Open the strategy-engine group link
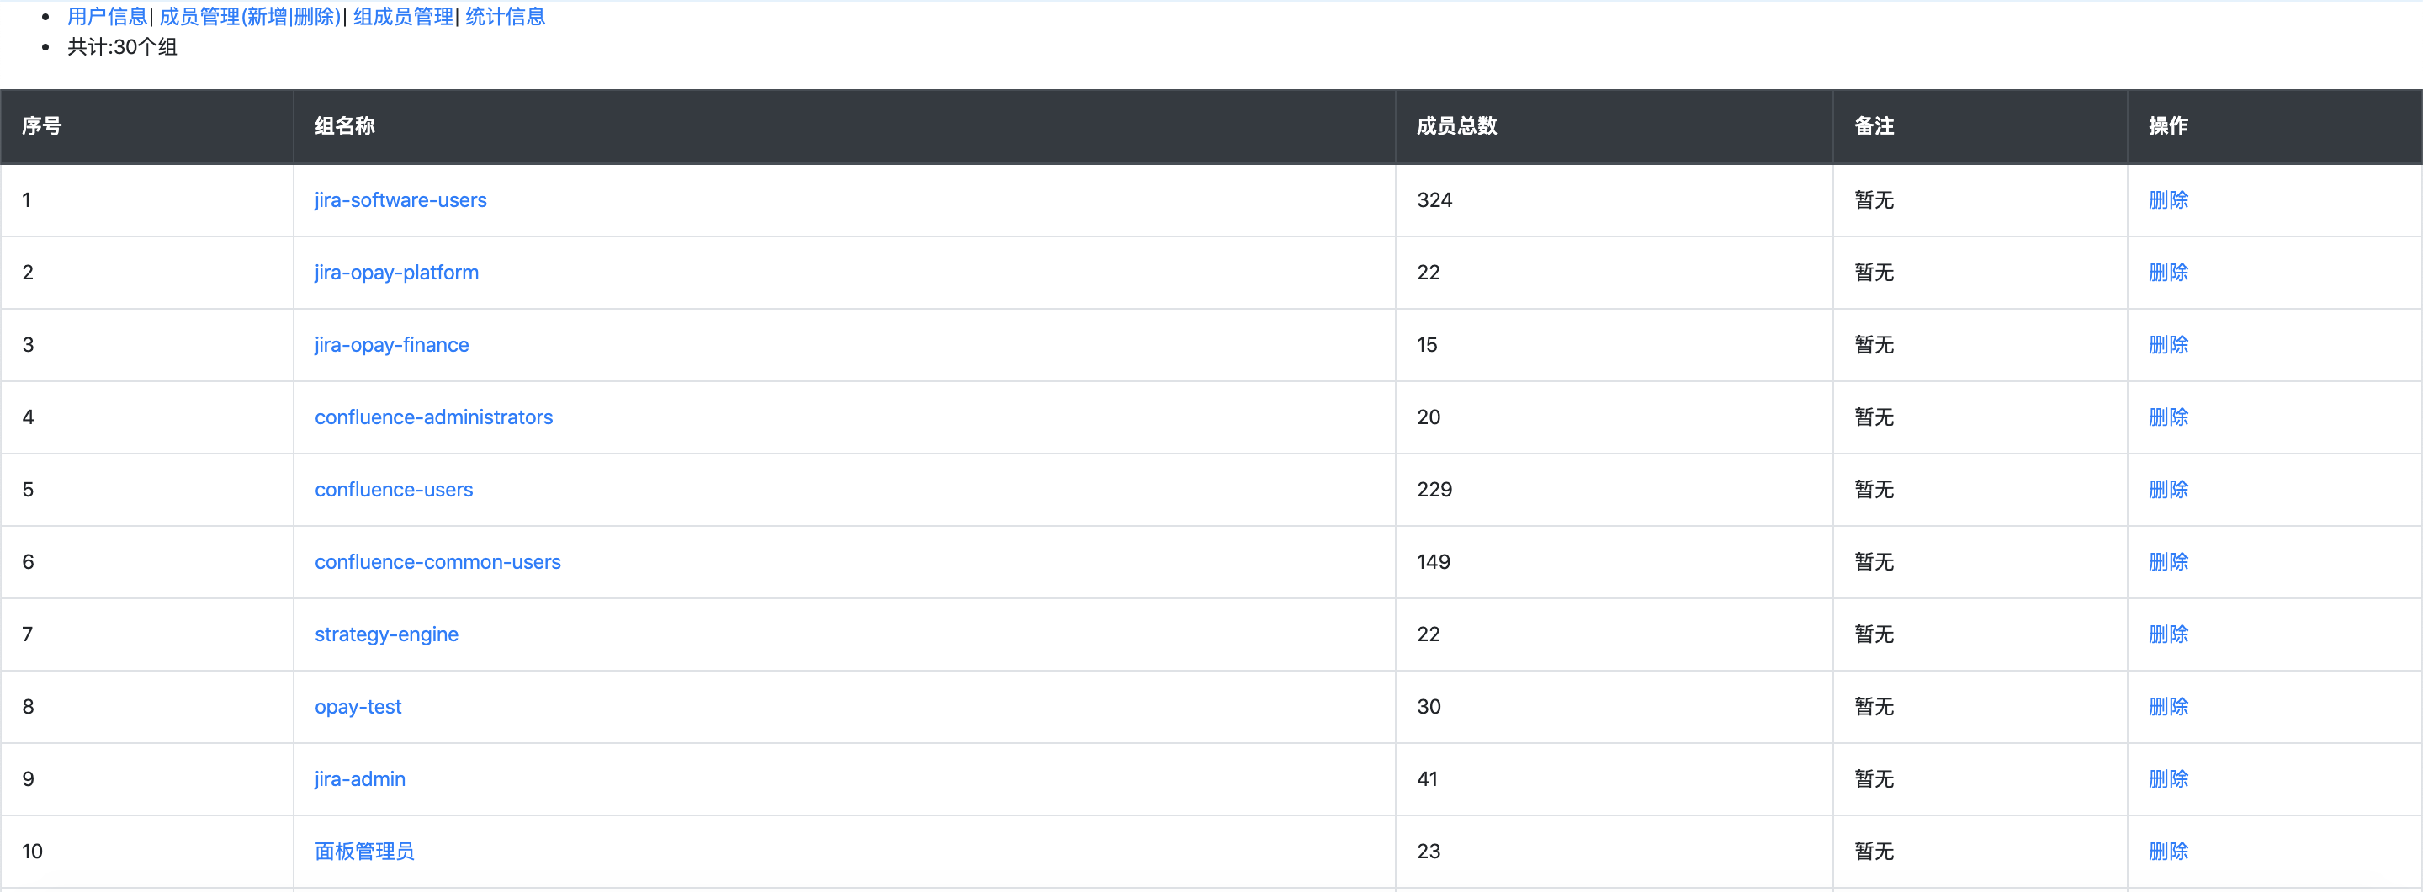2423x892 pixels. [387, 635]
